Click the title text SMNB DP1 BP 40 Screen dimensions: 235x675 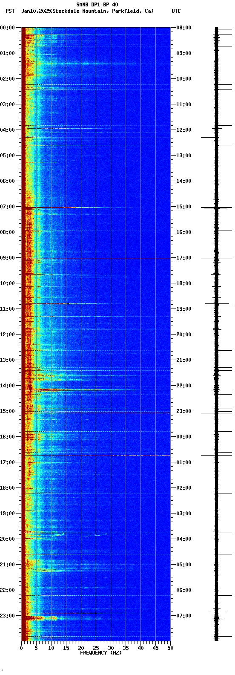97,5
